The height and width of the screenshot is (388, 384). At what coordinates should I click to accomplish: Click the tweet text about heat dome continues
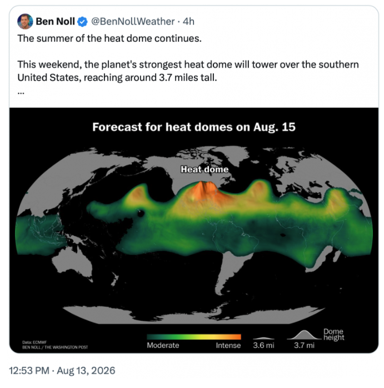point(109,38)
